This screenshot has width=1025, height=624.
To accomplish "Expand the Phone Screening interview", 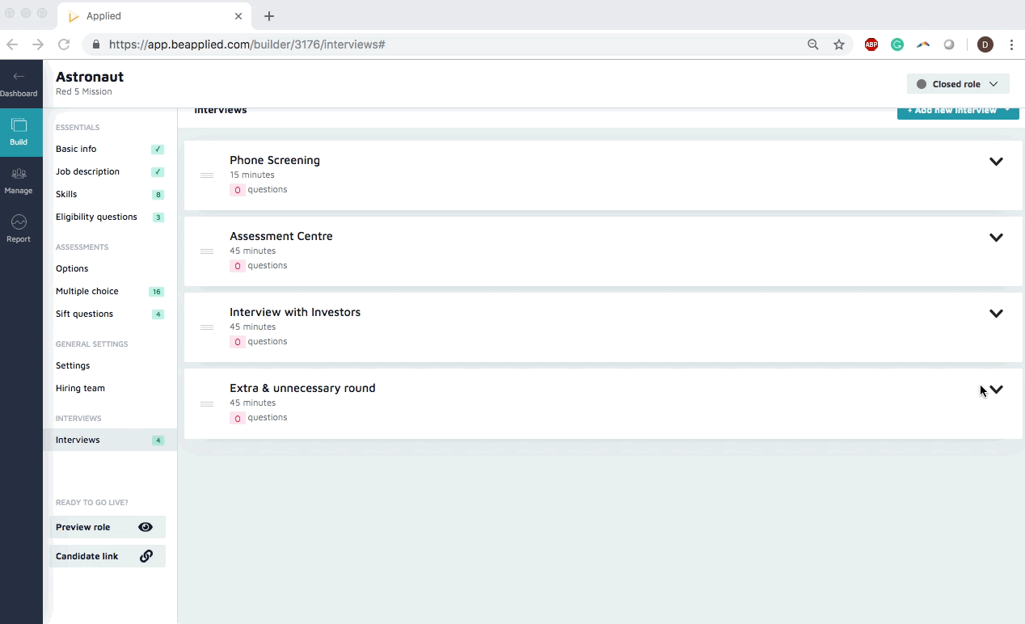I will (996, 162).
